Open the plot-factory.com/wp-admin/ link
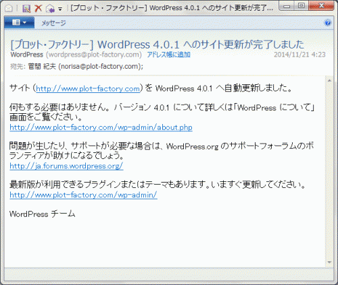The width and height of the screenshot is (338, 285). point(83,195)
